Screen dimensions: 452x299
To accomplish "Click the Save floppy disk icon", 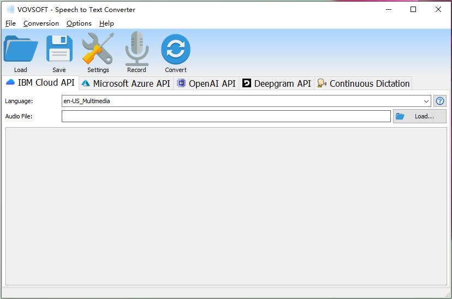I will click(60, 49).
